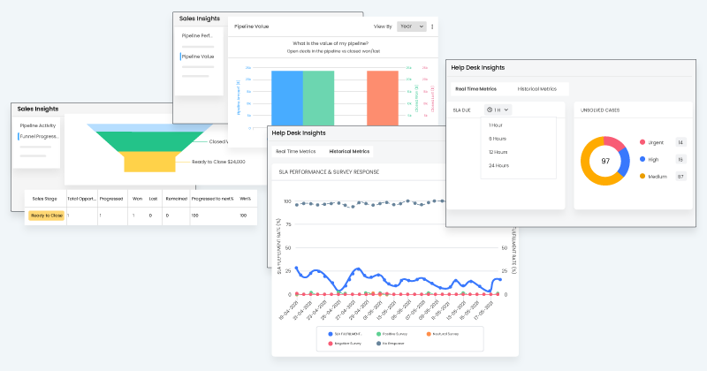
Task: Select 12 Hours in the SLA Due list
Action: 499,152
